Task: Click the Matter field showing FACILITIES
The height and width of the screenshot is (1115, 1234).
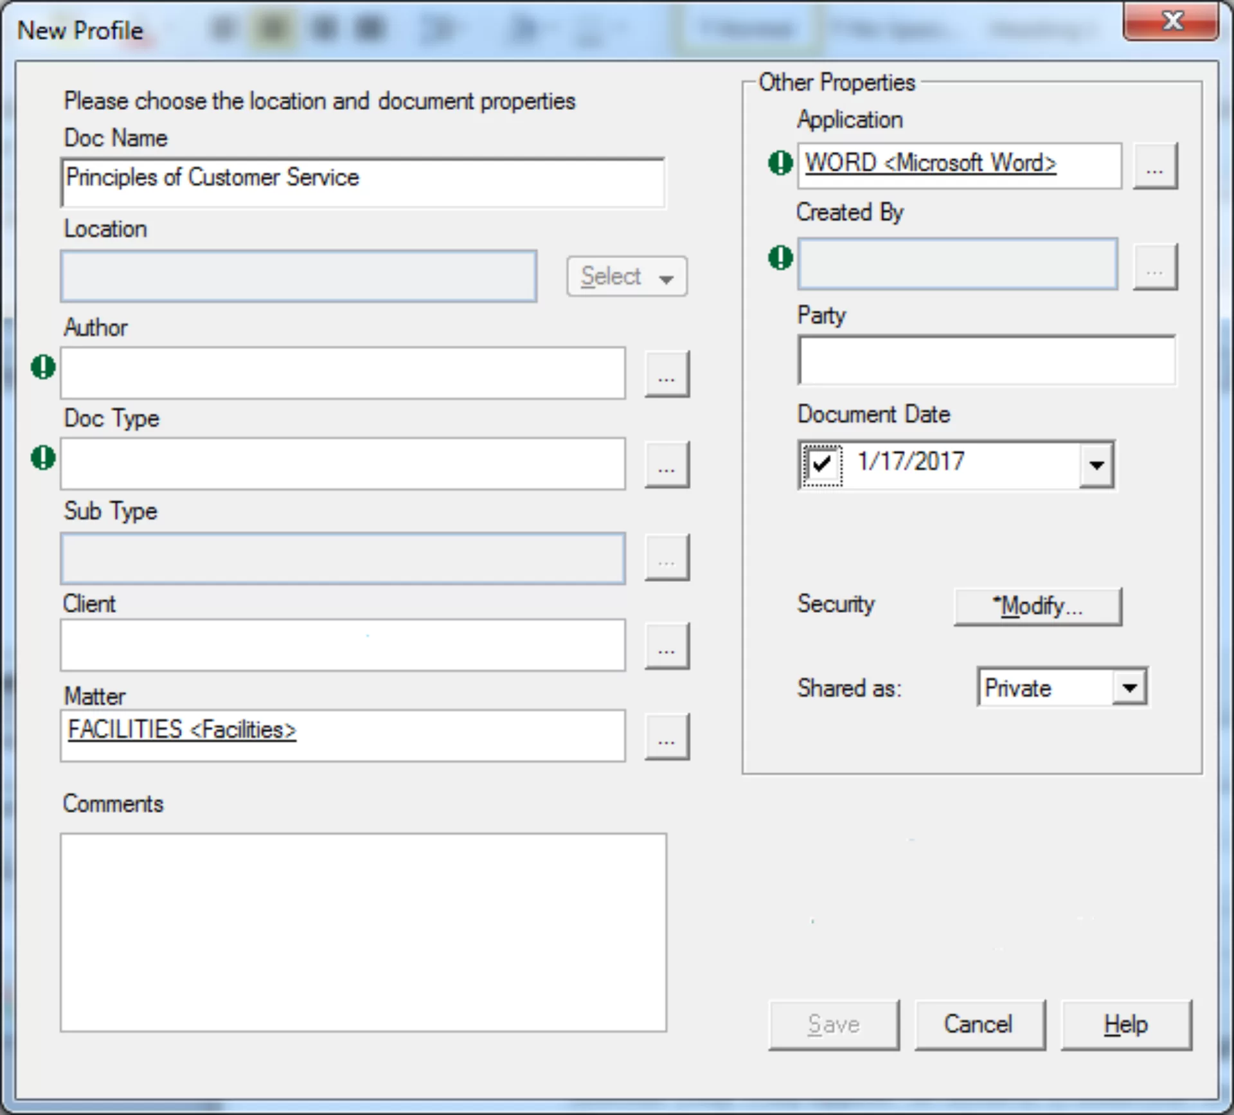Action: 343,736
